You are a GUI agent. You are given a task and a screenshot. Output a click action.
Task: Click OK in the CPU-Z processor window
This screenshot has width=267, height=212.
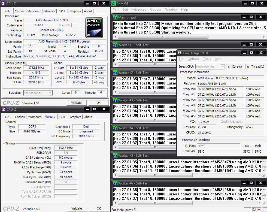click(x=99, y=103)
